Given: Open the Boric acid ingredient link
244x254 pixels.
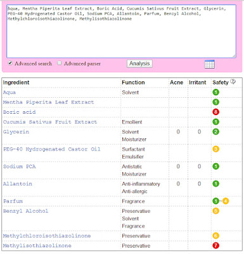Looking at the screenshot, I should pyautogui.click(x=19, y=112).
